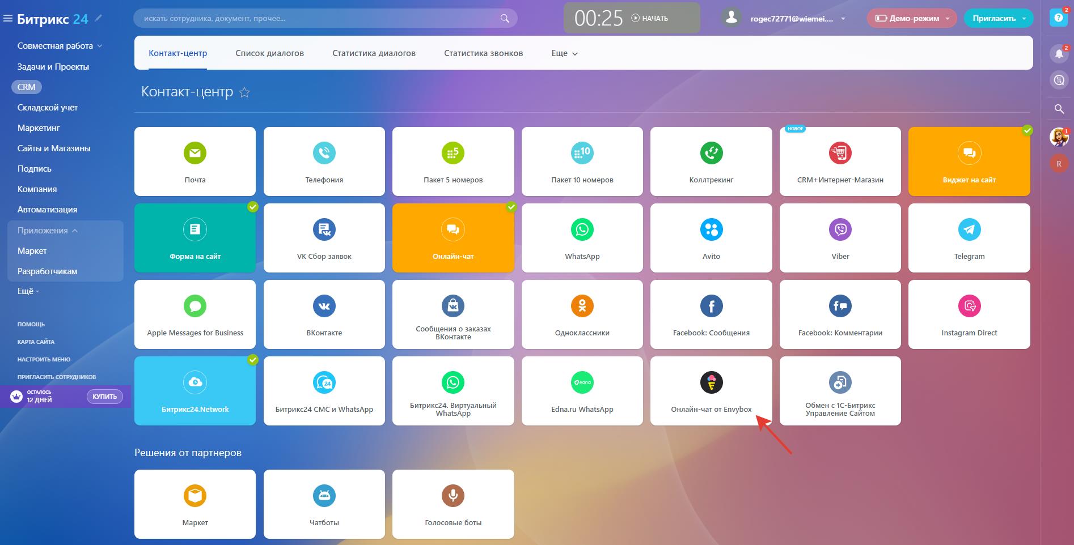Open Задачи и Проекты in sidebar
The image size is (1074, 545).
pyautogui.click(x=53, y=67)
